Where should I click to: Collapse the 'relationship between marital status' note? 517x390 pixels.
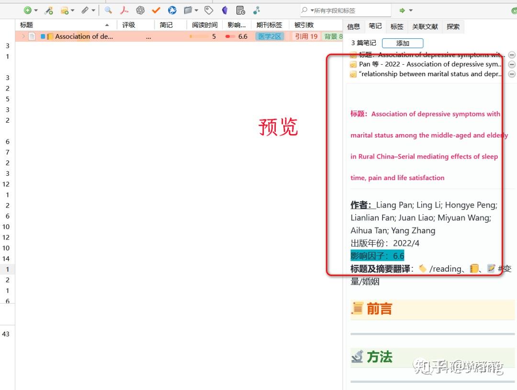point(511,73)
